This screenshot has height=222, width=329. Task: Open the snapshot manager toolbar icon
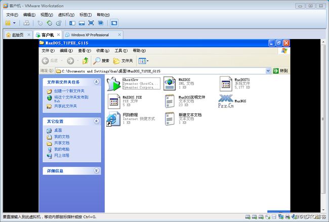click(59, 23)
